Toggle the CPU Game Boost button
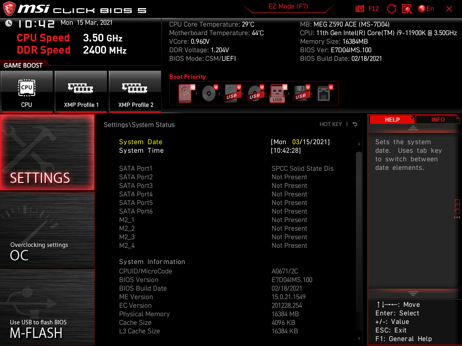This screenshot has height=346, width=462. (27, 92)
